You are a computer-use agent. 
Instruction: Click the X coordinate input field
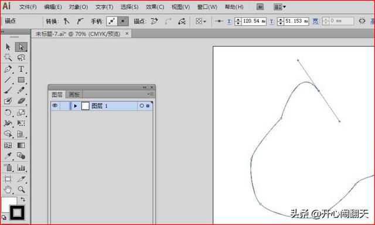click(254, 21)
